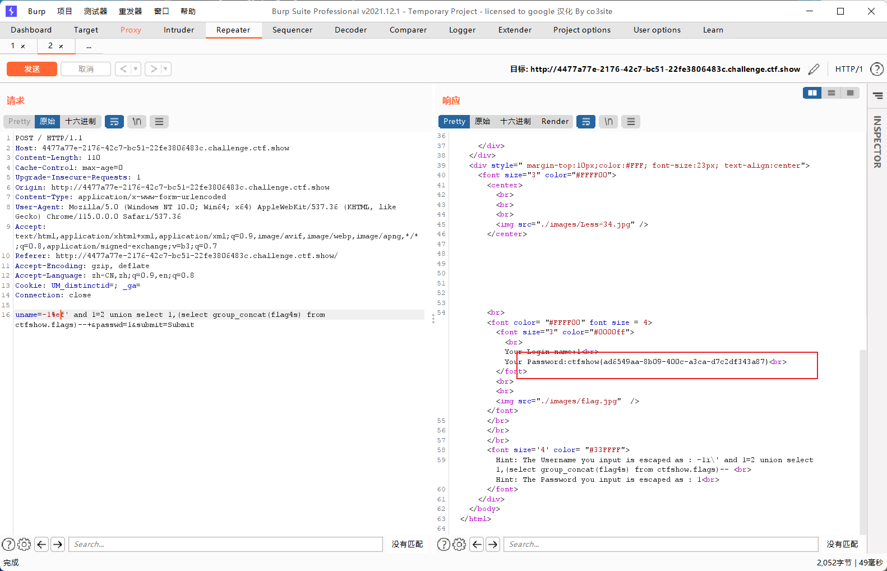Image resolution: width=887 pixels, height=571 pixels.
Task: Switch to Extender tab
Action: click(x=515, y=30)
